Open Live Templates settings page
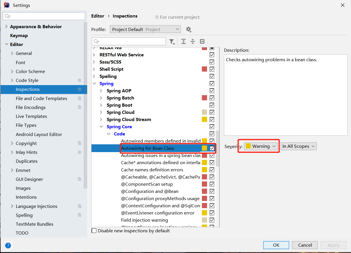This screenshot has height=253, width=351. [31, 116]
